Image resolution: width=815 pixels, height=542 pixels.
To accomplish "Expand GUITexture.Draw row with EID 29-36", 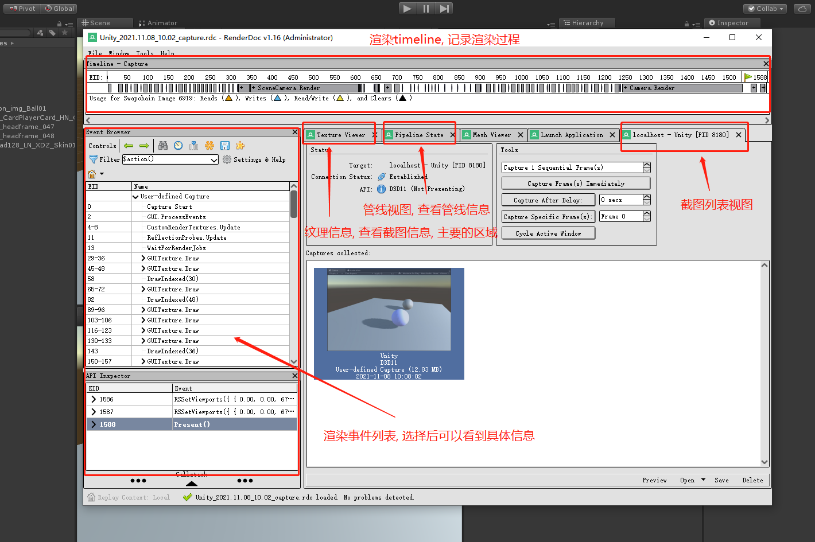I will (x=143, y=258).
